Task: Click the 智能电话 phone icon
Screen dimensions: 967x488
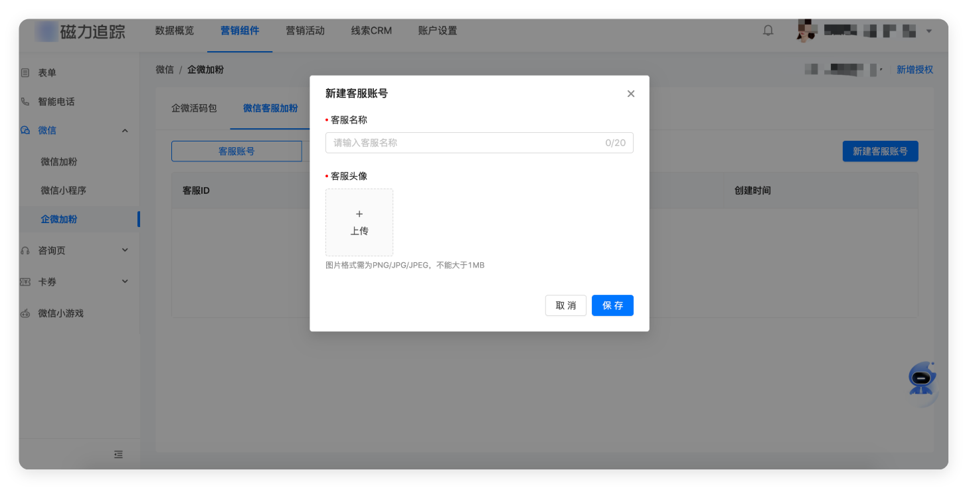Action: point(25,102)
